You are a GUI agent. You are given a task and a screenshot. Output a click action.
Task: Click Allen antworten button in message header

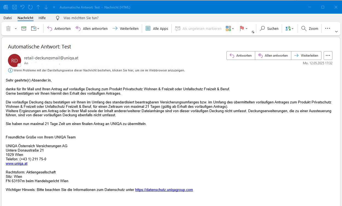(273, 55)
